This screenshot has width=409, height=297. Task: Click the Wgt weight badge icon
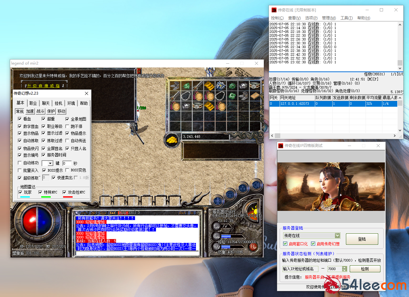[217, 246]
